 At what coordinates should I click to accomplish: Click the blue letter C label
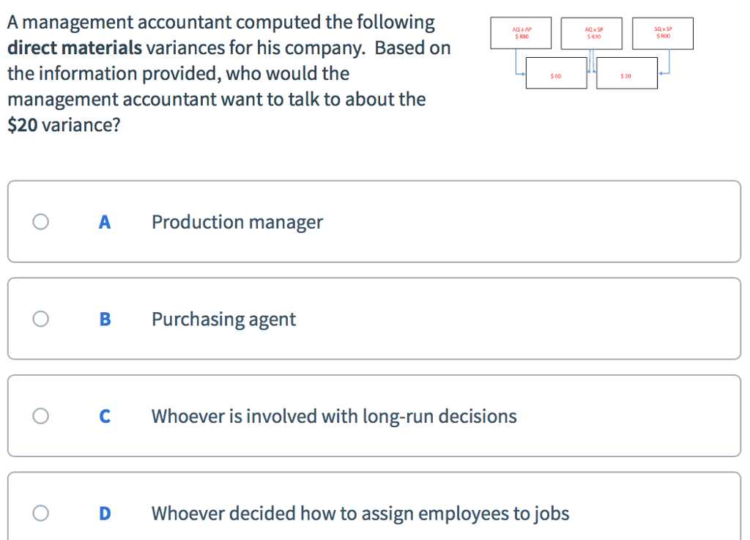click(105, 415)
